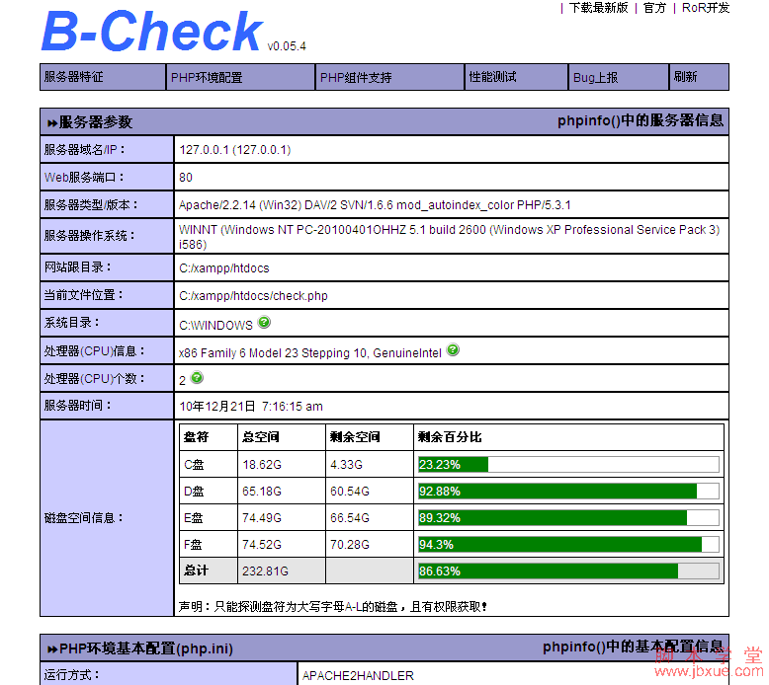769x685 pixels.
Task: Click the 总计 86.63% progress bar
Action: 567,571
